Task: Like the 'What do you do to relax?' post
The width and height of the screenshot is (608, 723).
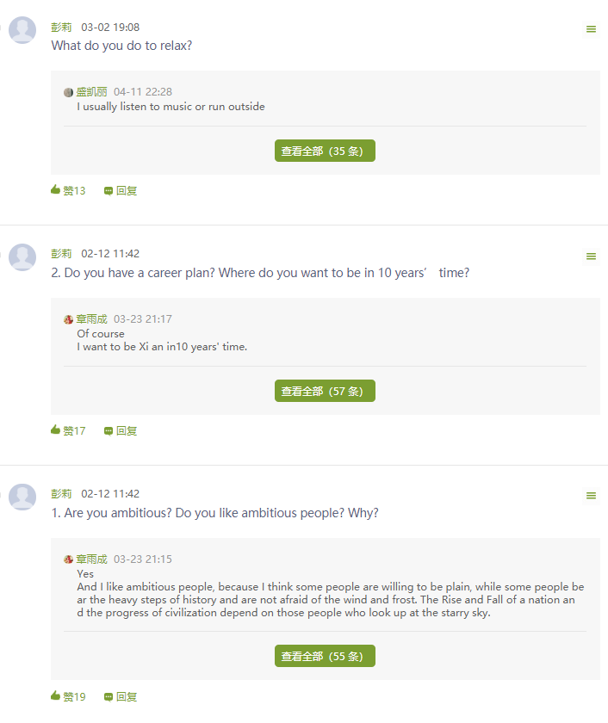Action: (x=56, y=190)
